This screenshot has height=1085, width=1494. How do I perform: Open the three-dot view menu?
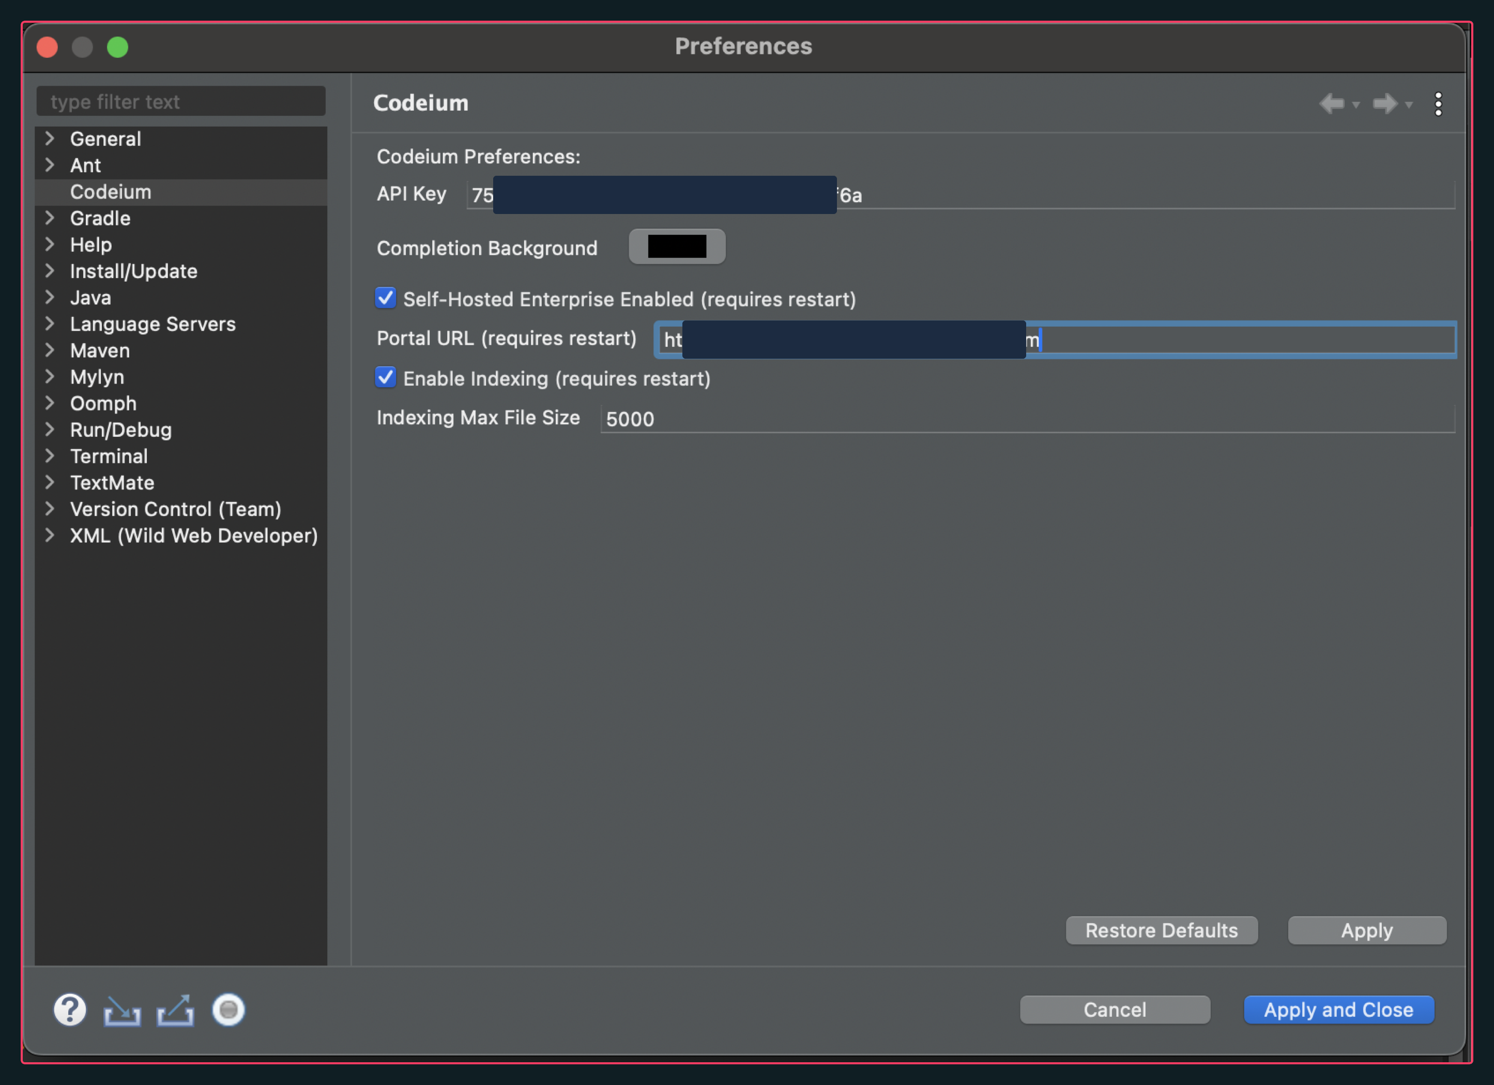pyautogui.click(x=1438, y=104)
